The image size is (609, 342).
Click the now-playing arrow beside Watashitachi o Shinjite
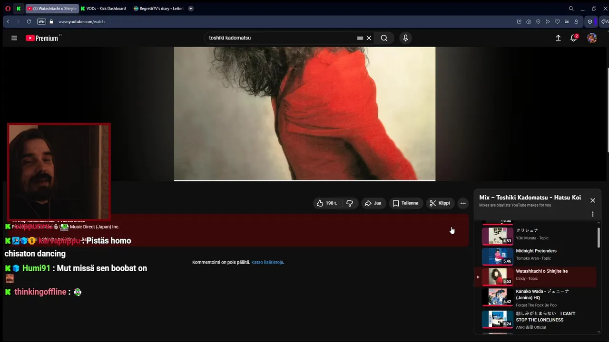coord(478,277)
